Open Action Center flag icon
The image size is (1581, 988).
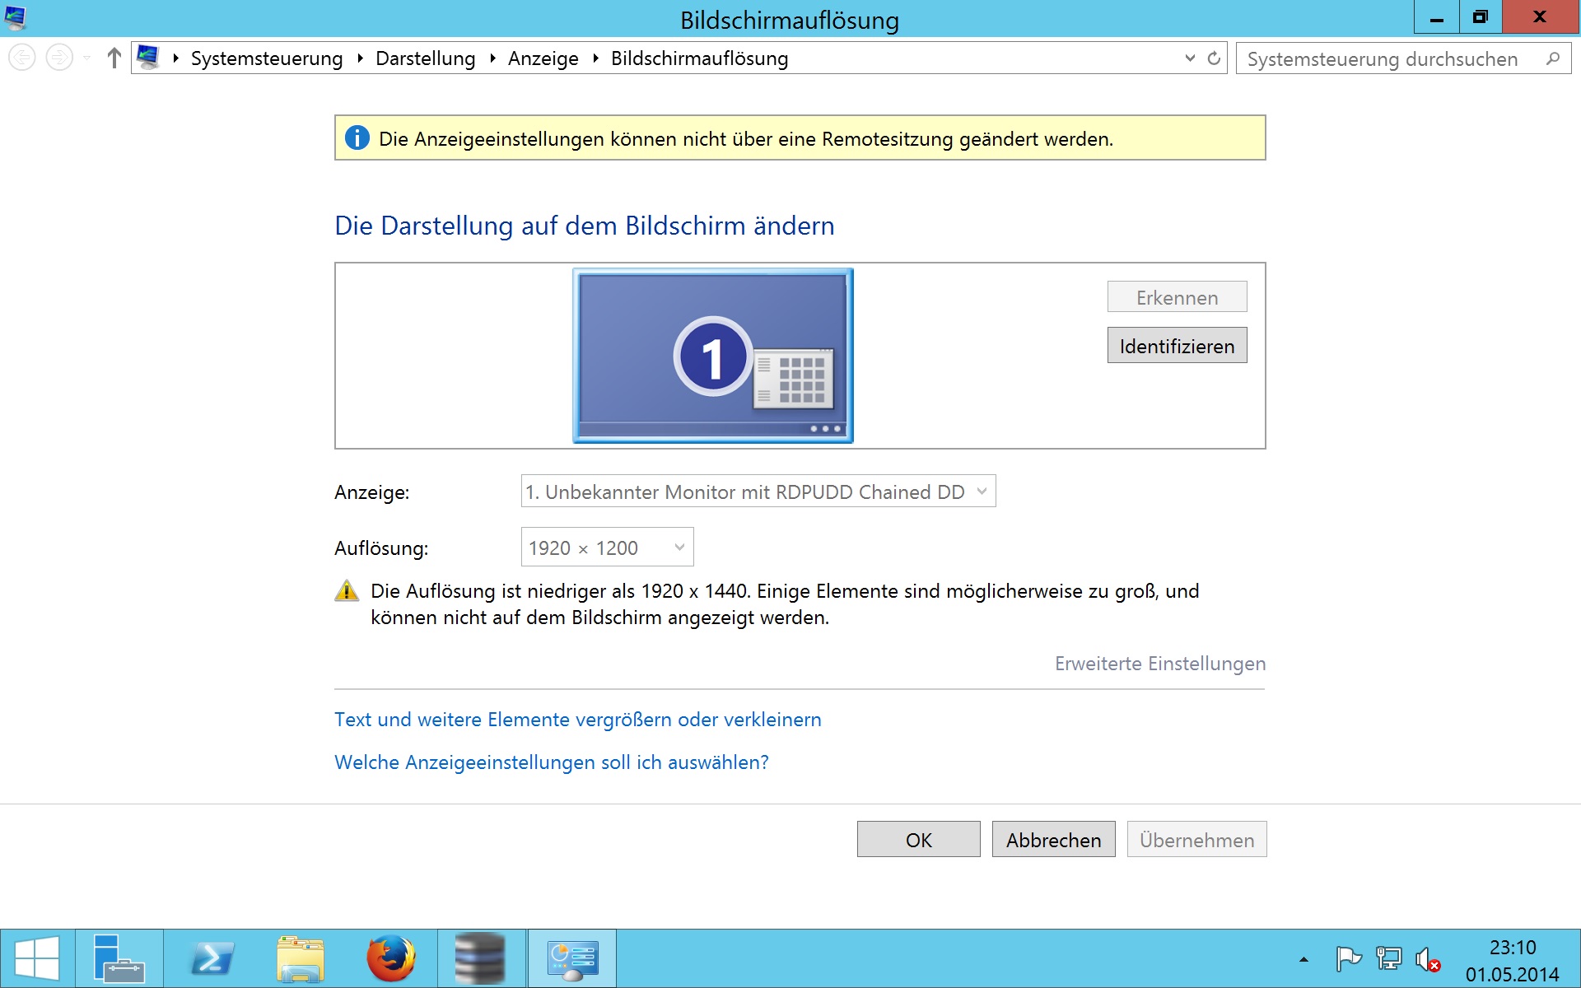tap(1347, 959)
